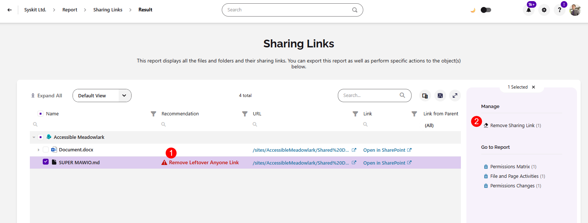
Task: Go to the Report breadcrumb
Action: click(70, 10)
